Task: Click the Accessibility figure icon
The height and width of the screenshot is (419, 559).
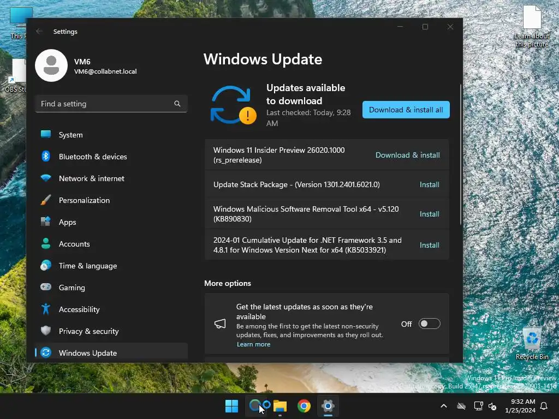Action: [x=46, y=309]
